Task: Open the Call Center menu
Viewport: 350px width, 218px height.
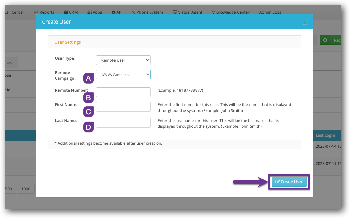Action: tap(14, 12)
